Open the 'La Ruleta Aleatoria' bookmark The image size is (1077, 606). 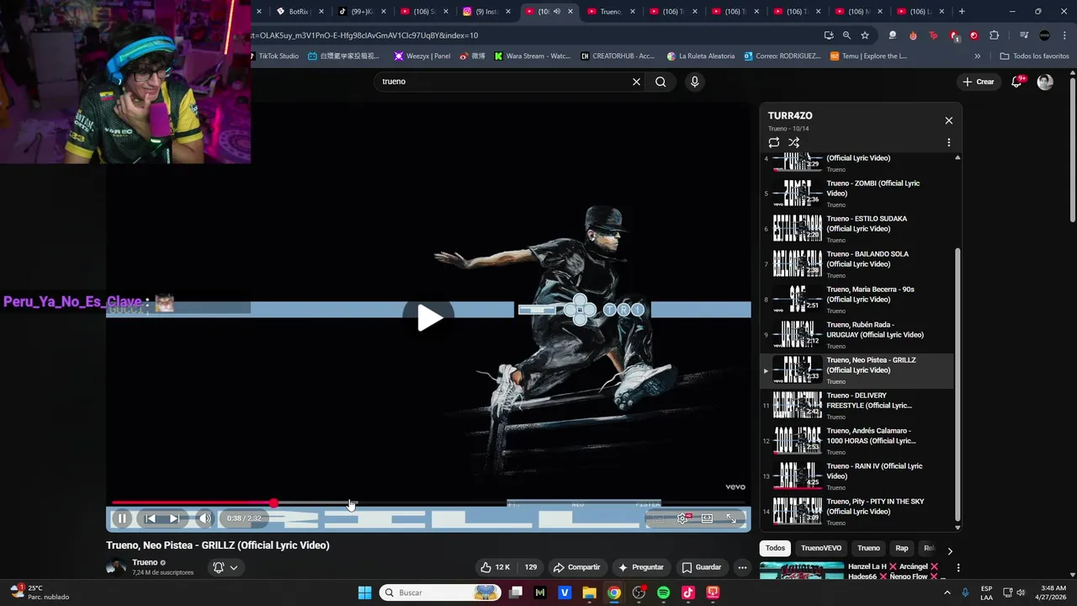point(700,56)
